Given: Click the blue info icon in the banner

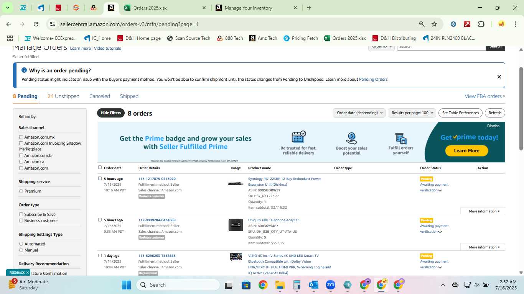Looking at the screenshot, I should click(x=24, y=70).
